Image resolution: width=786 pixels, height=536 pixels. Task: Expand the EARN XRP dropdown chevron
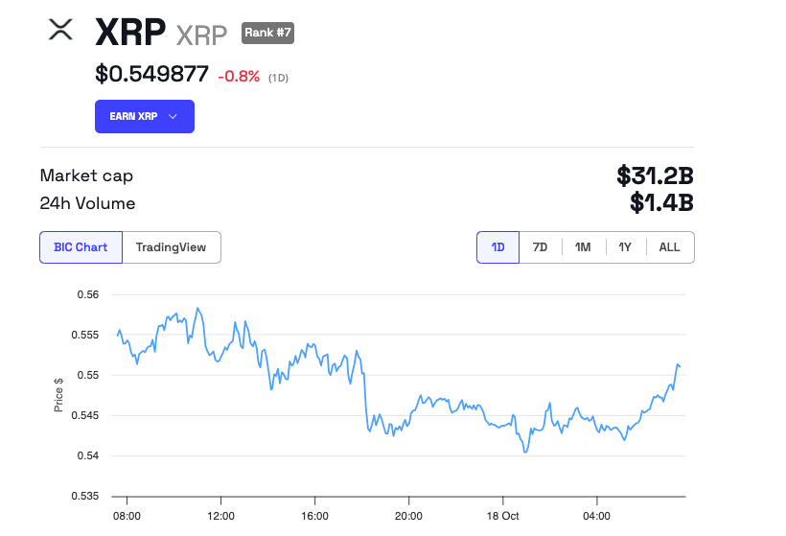pos(173,117)
